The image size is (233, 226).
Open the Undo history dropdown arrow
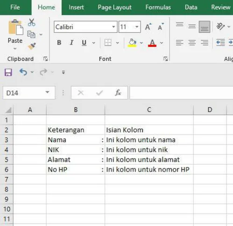coord(32,72)
